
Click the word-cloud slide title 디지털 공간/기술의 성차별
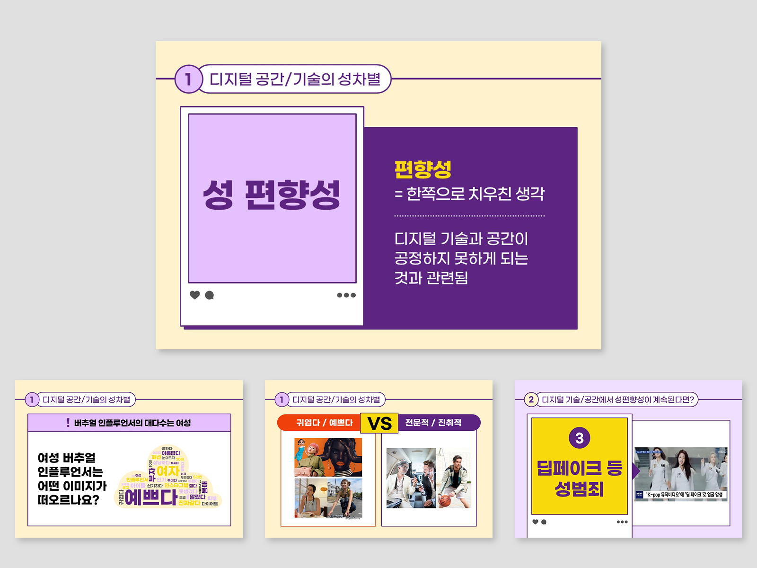[87, 399]
